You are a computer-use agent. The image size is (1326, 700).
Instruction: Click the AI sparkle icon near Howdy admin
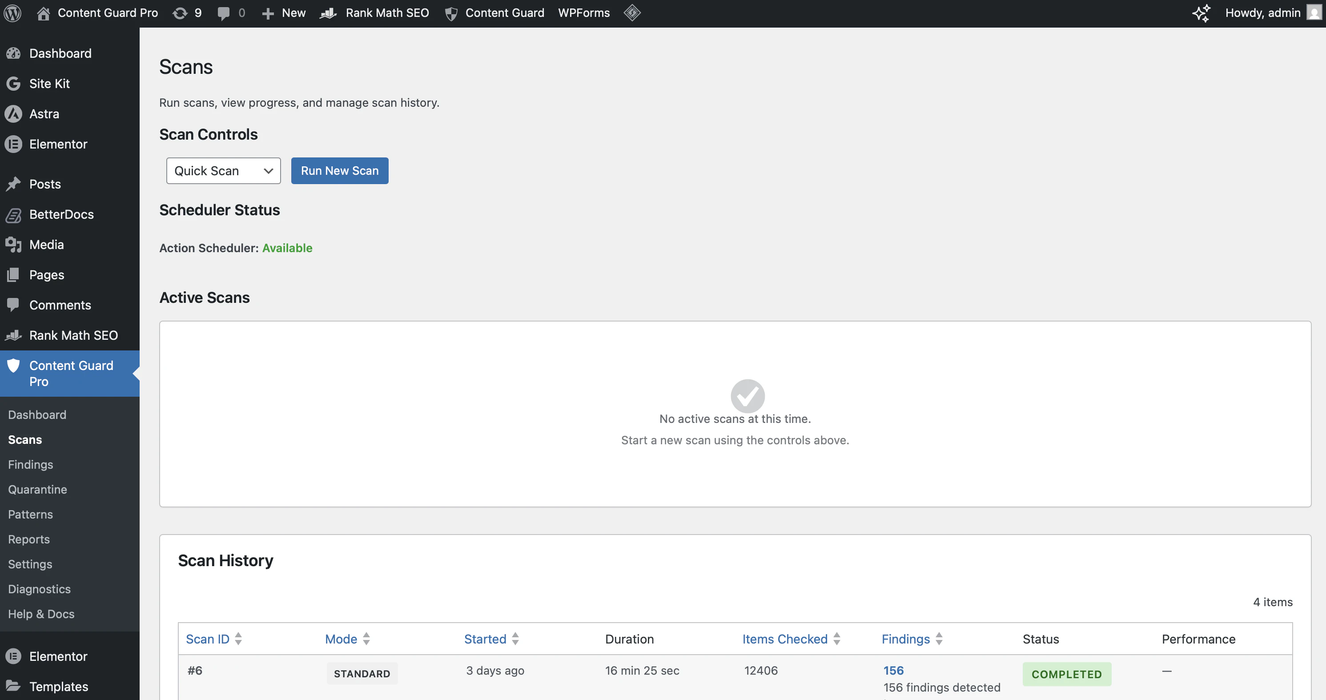click(x=1201, y=14)
